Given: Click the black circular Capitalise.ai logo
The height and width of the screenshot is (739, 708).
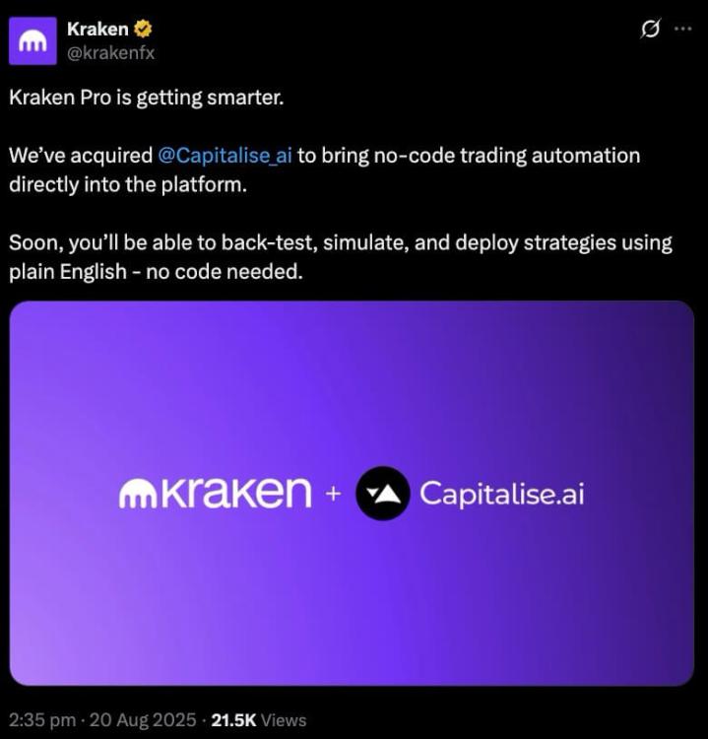Looking at the screenshot, I should [x=382, y=493].
